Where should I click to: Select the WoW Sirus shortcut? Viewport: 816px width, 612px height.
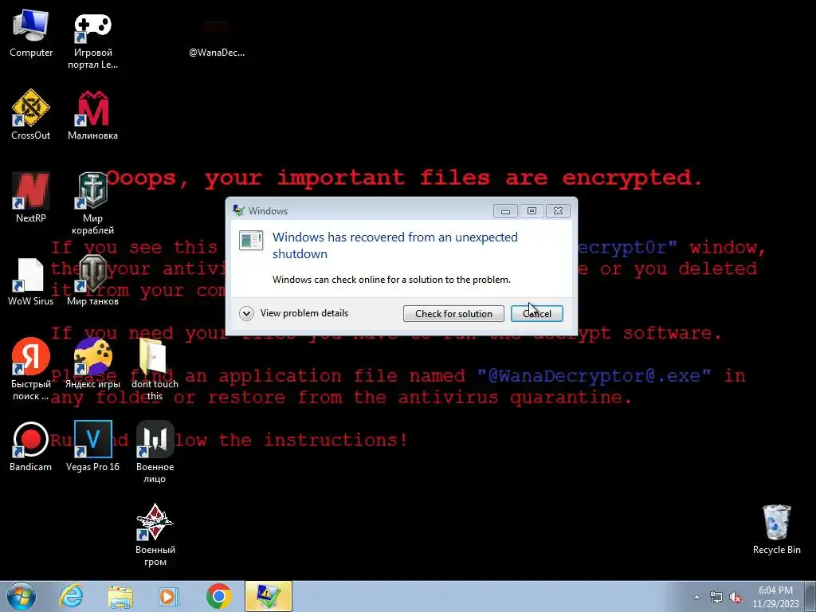point(31,281)
